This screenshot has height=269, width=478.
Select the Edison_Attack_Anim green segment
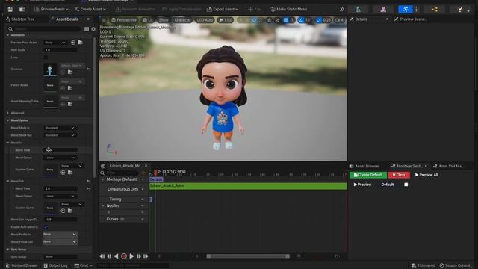tap(248, 186)
